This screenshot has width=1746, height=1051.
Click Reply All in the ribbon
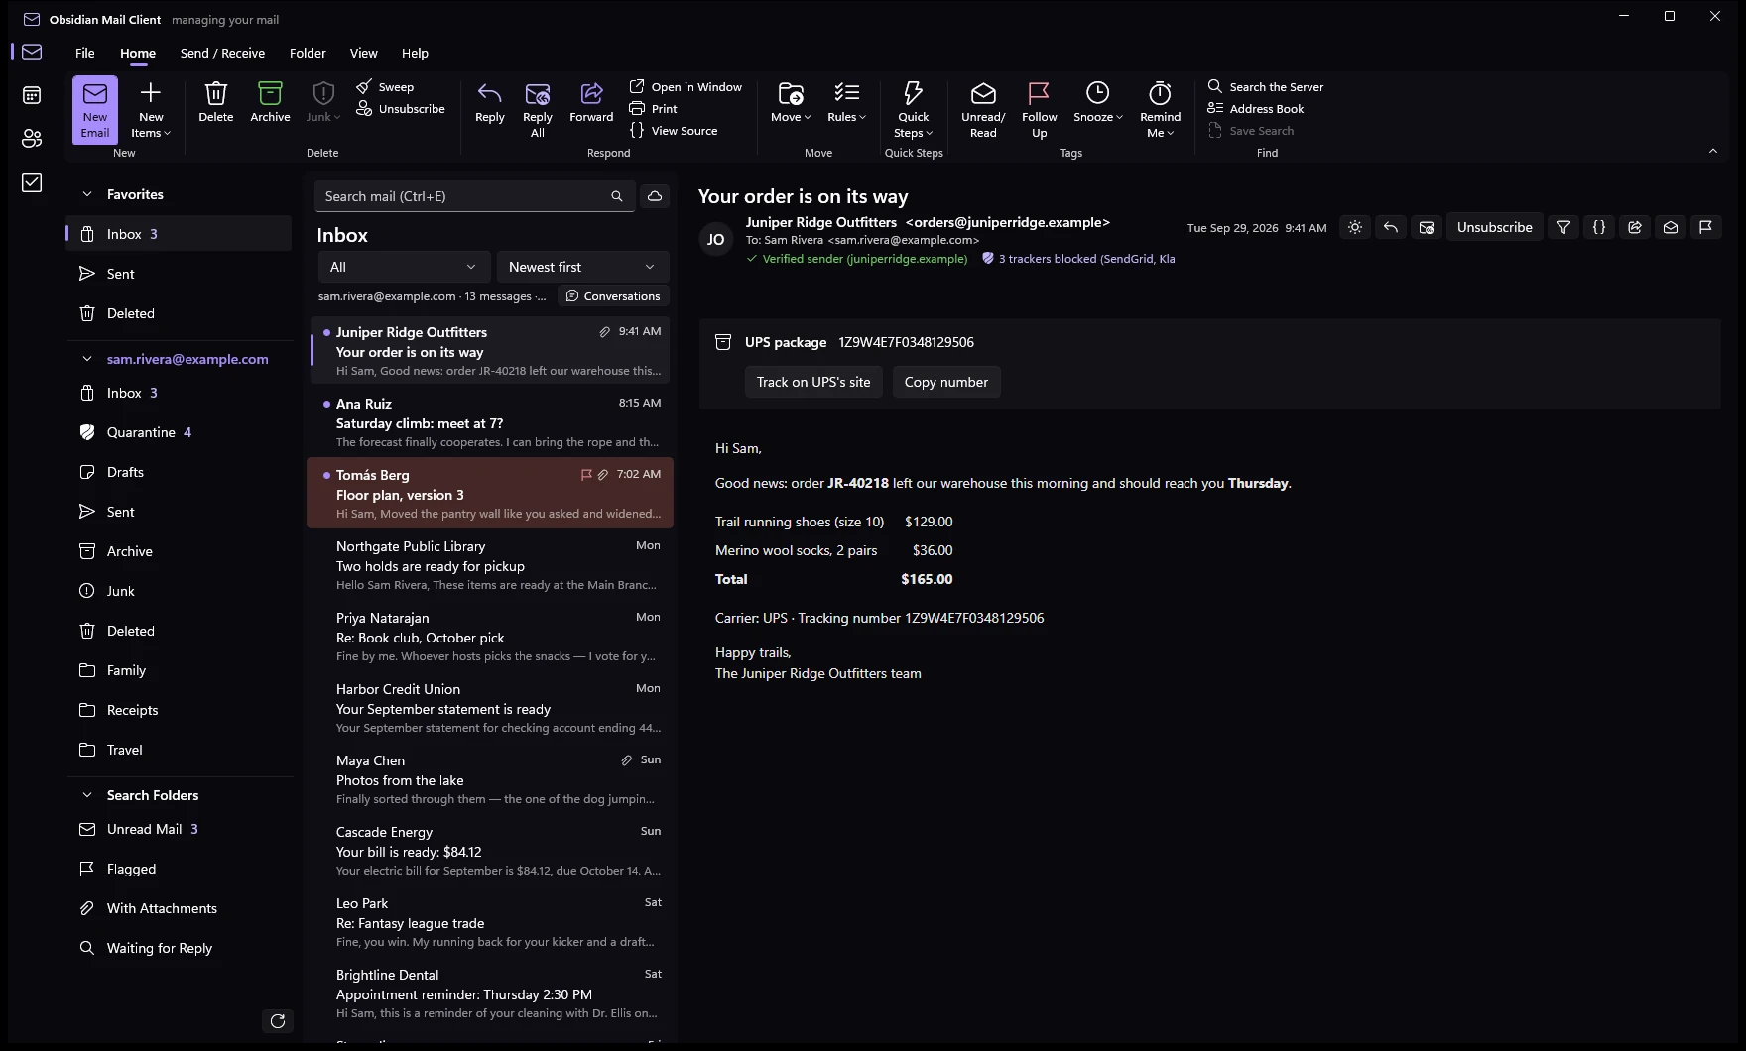(x=538, y=109)
